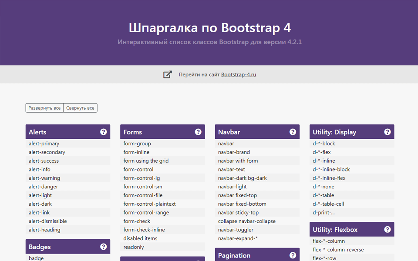This screenshot has height=261, width=418.
Task: Select the collapse navbar-collapse entry
Action: point(257,221)
